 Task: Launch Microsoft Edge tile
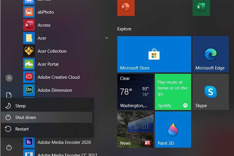(x=210, y=54)
